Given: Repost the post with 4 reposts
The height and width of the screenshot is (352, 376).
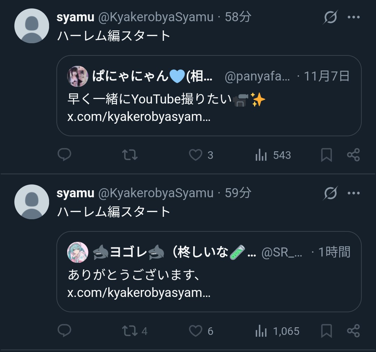Looking at the screenshot, I should [x=130, y=330].
